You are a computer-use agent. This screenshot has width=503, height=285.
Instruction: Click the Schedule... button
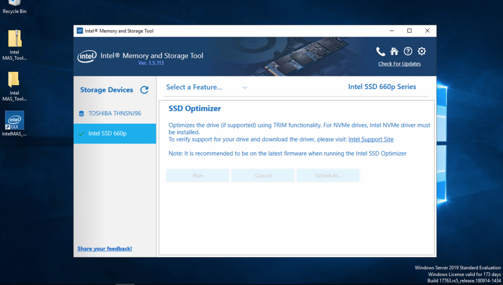(x=328, y=175)
